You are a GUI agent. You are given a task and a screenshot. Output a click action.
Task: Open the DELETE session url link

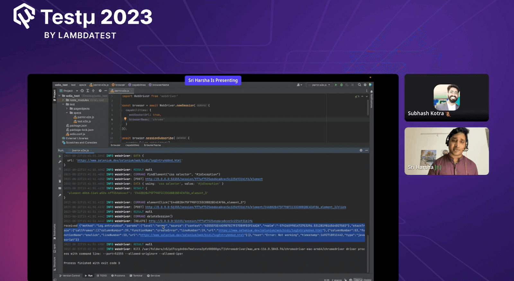coord(200,221)
